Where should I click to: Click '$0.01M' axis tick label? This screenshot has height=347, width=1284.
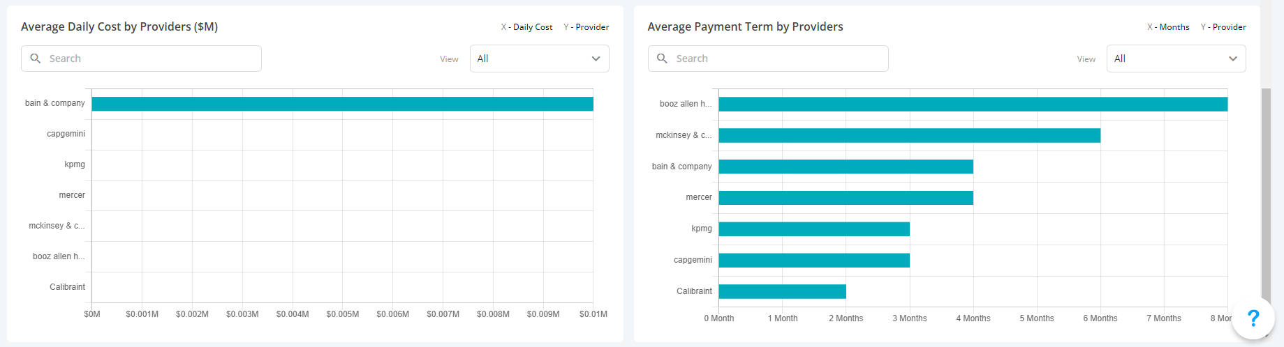pyautogui.click(x=593, y=314)
